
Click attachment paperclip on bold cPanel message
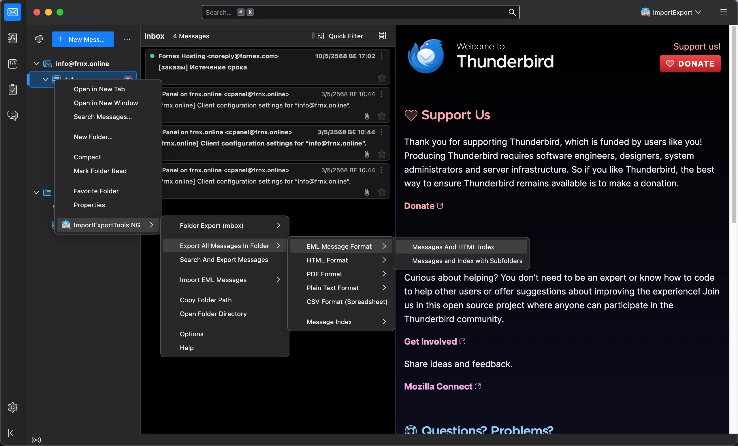(x=367, y=154)
